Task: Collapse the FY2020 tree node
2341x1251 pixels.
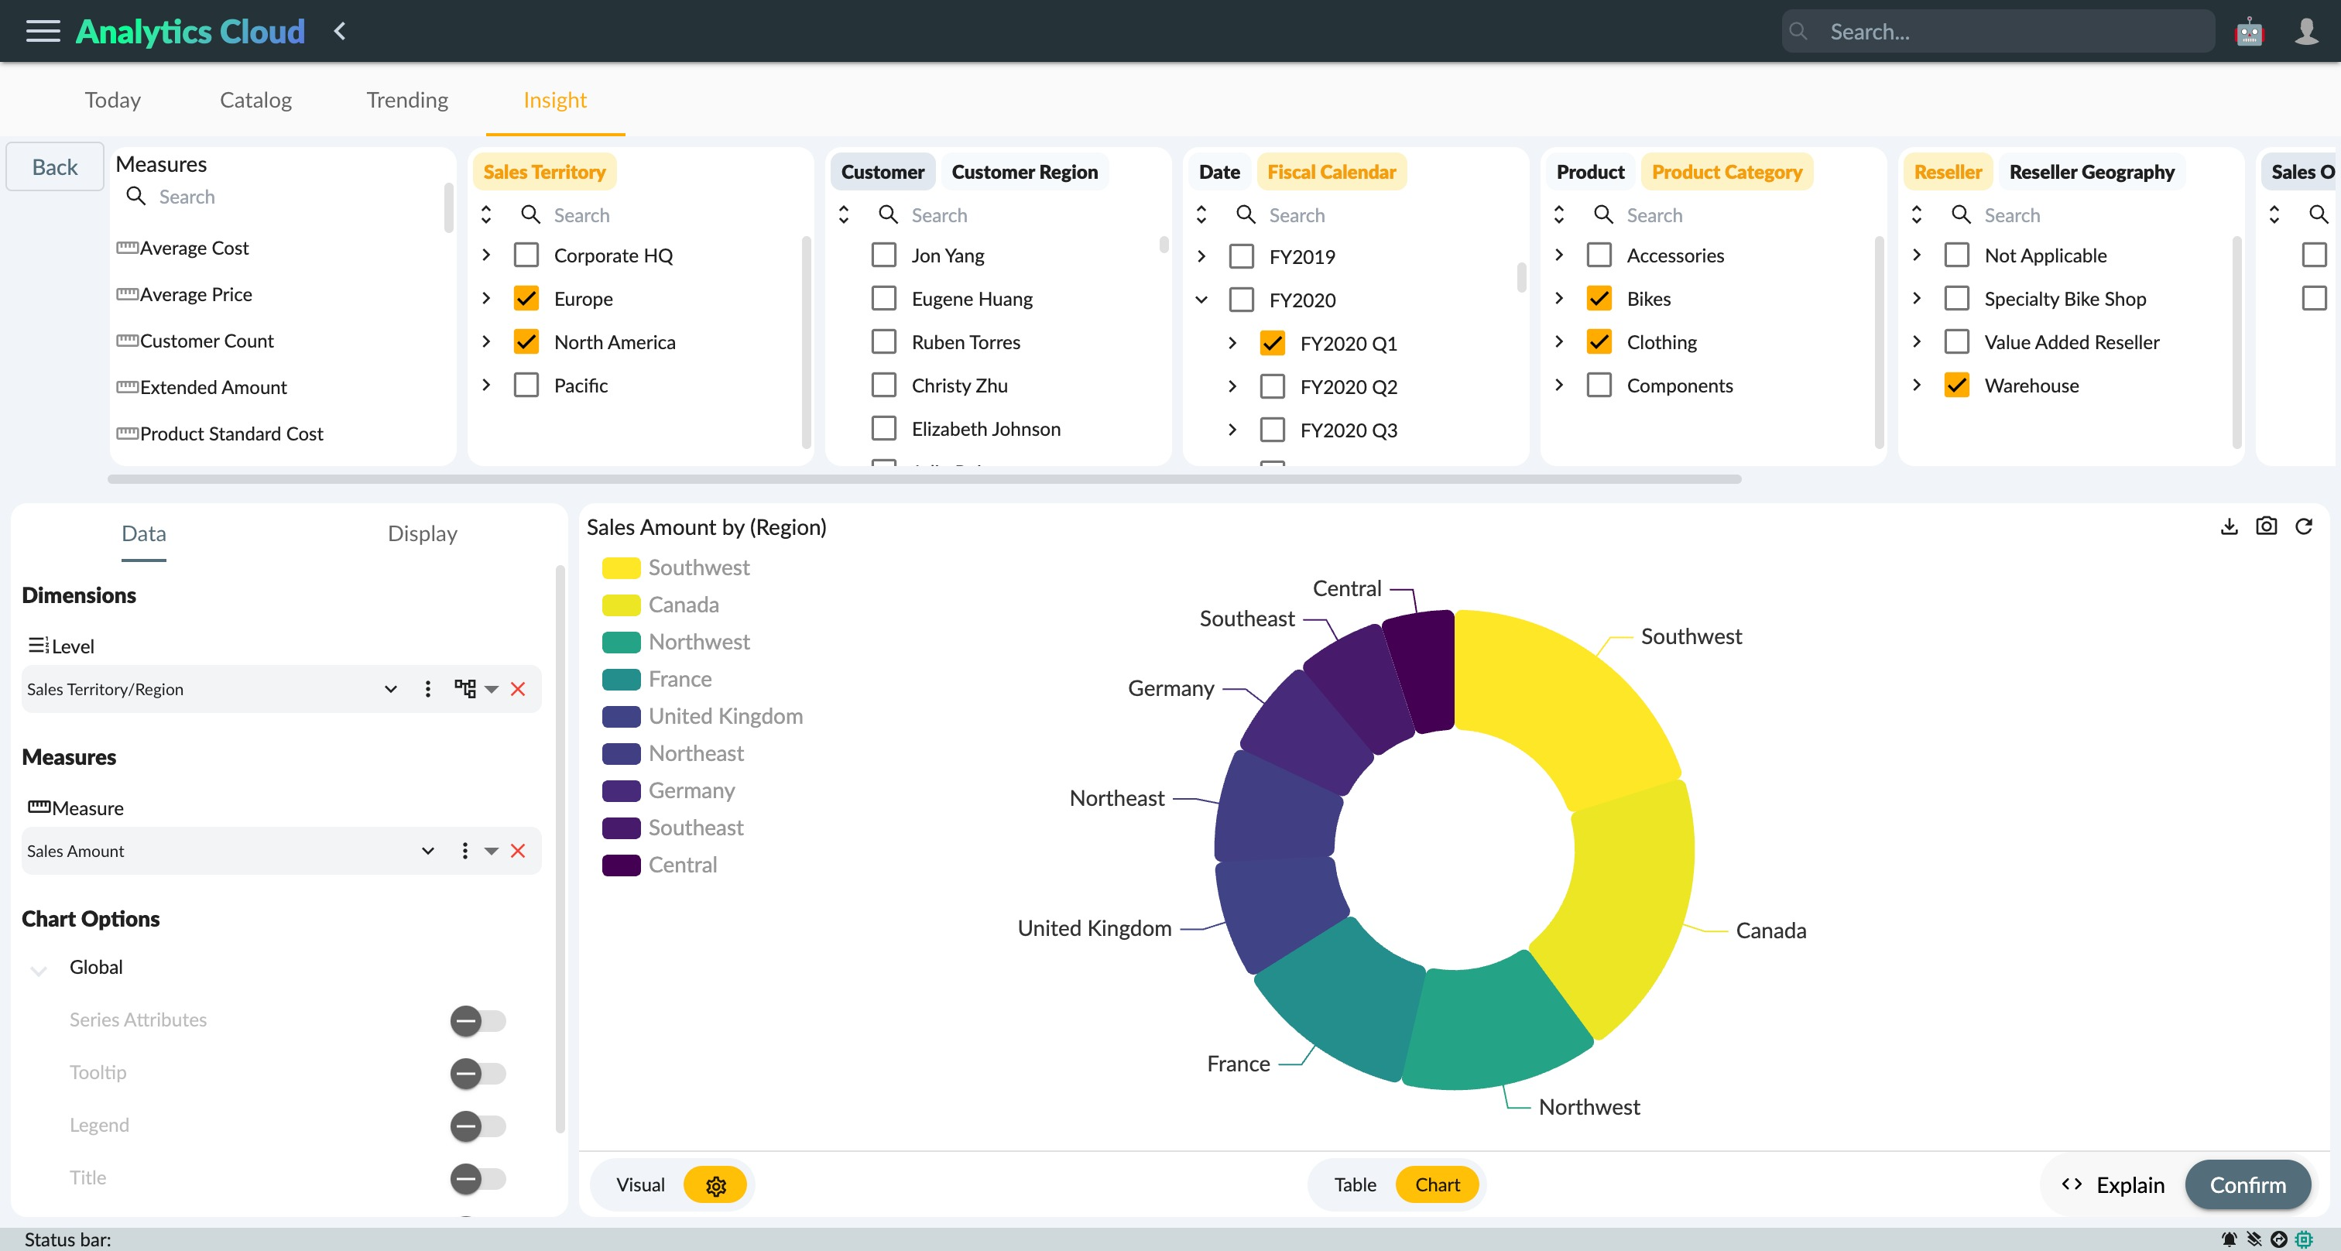Action: [1201, 299]
